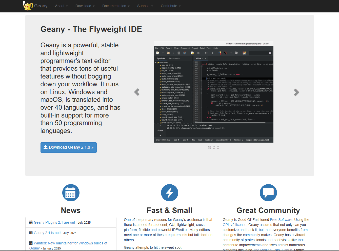Open the Wanted: New maintainer news link
This screenshot has width=339, height=251.
pyautogui.click(x=68, y=246)
